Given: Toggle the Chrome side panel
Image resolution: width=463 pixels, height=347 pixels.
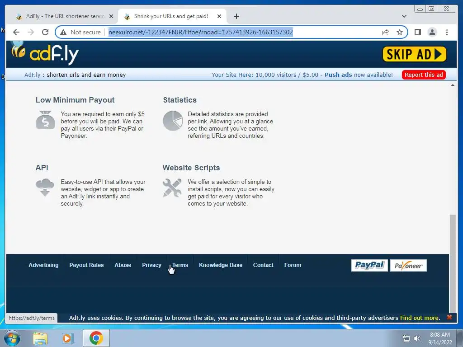Looking at the screenshot, I should (x=417, y=32).
